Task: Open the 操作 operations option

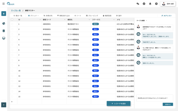Action: [119, 16]
